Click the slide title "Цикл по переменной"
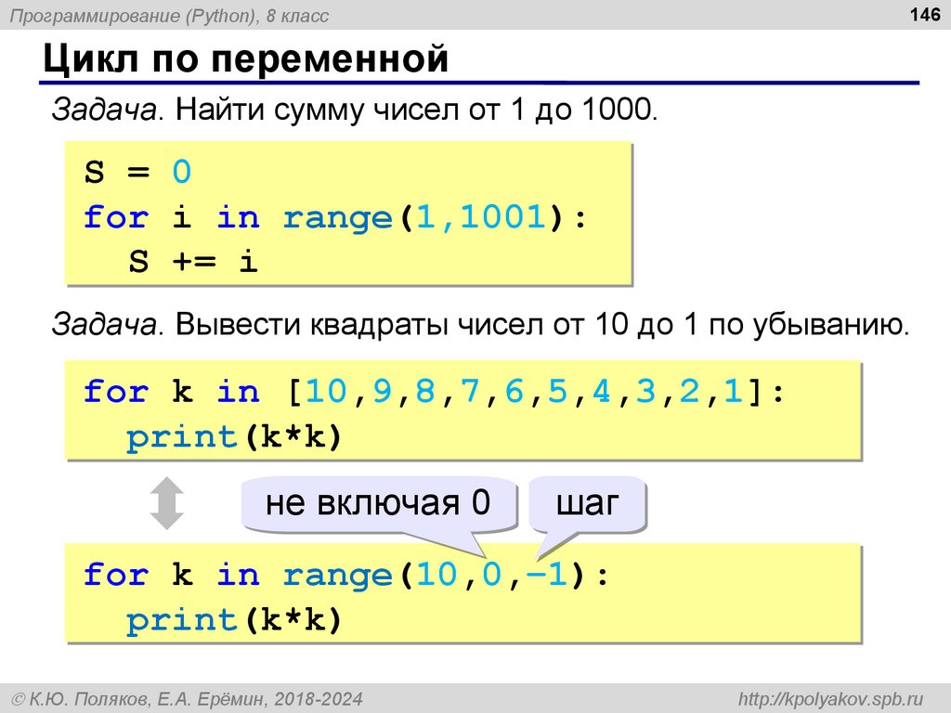This screenshot has height=713, width=951. pyautogui.click(x=245, y=58)
